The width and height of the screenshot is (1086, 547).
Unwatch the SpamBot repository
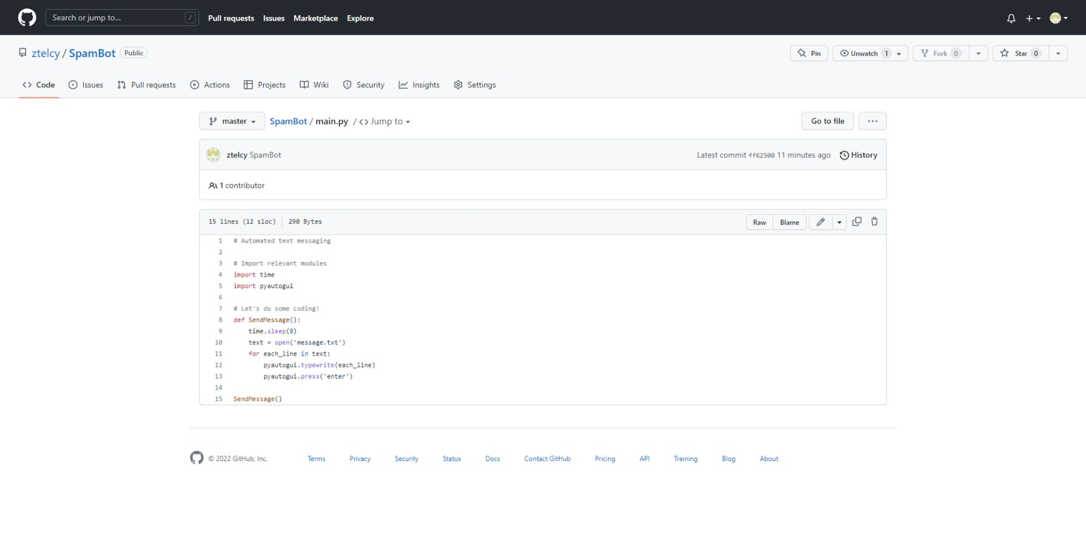point(864,53)
